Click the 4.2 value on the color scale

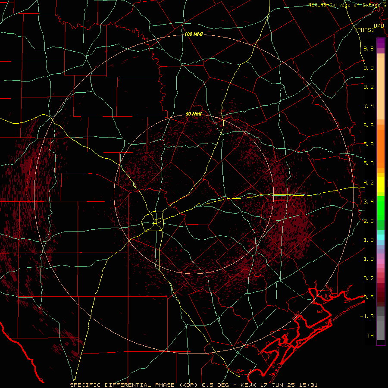pos(369,183)
